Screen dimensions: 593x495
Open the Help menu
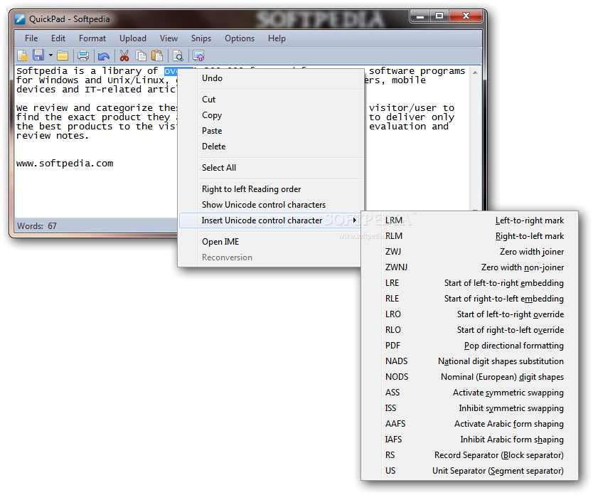pyautogui.click(x=277, y=38)
